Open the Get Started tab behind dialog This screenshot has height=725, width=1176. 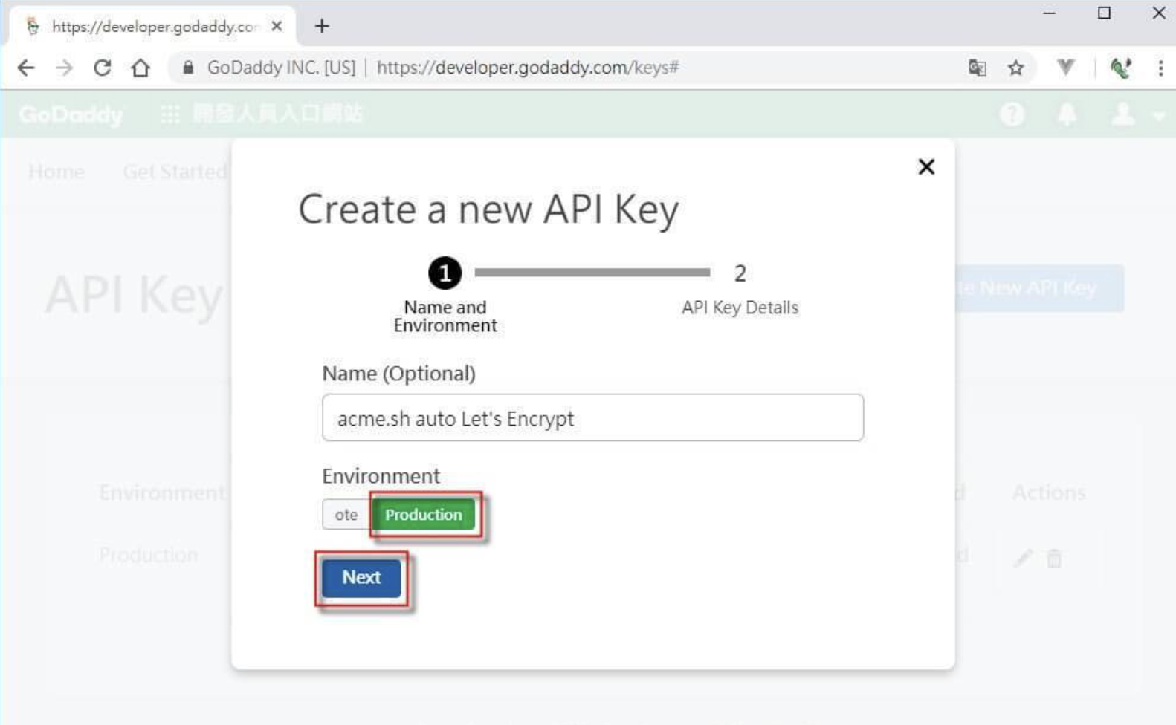(175, 172)
